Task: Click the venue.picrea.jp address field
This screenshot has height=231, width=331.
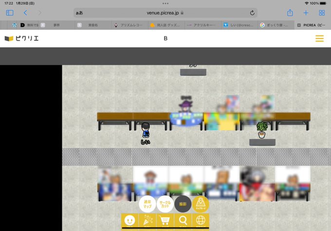Action: (165, 13)
